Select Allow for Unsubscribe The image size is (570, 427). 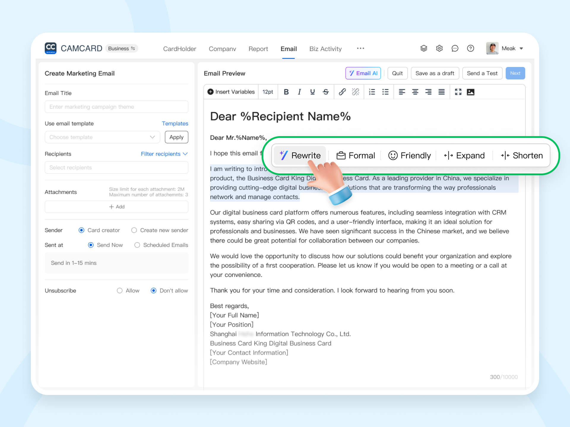click(128, 291)
